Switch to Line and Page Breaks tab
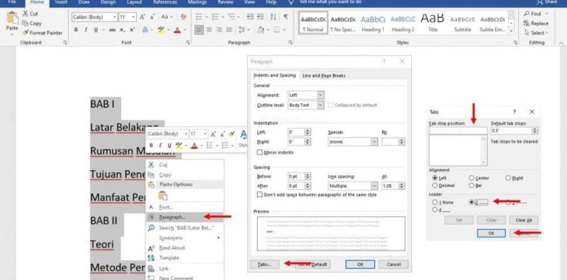 (324, 76)
